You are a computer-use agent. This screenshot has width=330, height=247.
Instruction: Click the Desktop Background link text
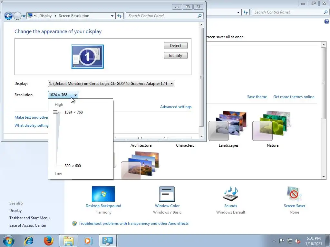[x=103, y=206]
